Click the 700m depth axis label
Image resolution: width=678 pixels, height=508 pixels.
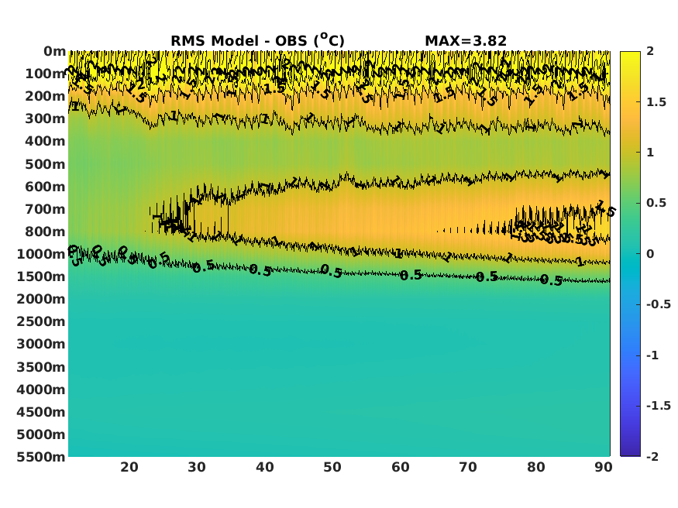pyautogui.click(x=46, y=209)
